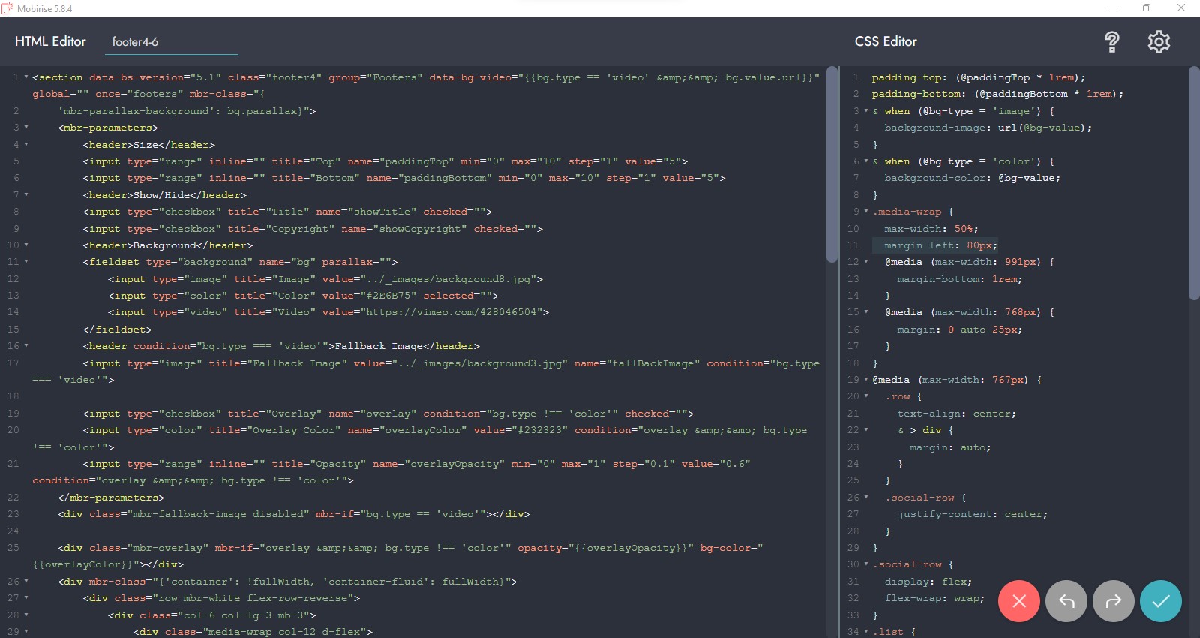
Task: Collapse the section tag at HTML line 1
Action: pyautogui.click(x=26, y=77)
